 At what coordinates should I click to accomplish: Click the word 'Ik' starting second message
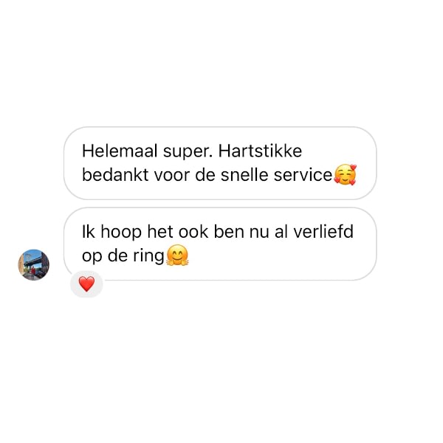(x=89, y=232)
